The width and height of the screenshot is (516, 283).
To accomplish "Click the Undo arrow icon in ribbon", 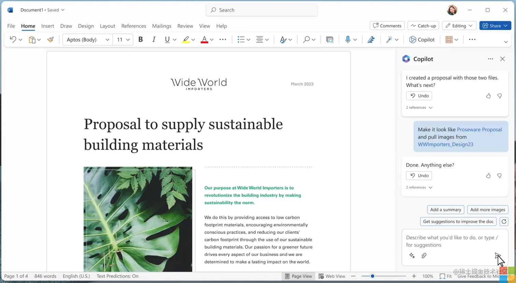I will point(13,40).
